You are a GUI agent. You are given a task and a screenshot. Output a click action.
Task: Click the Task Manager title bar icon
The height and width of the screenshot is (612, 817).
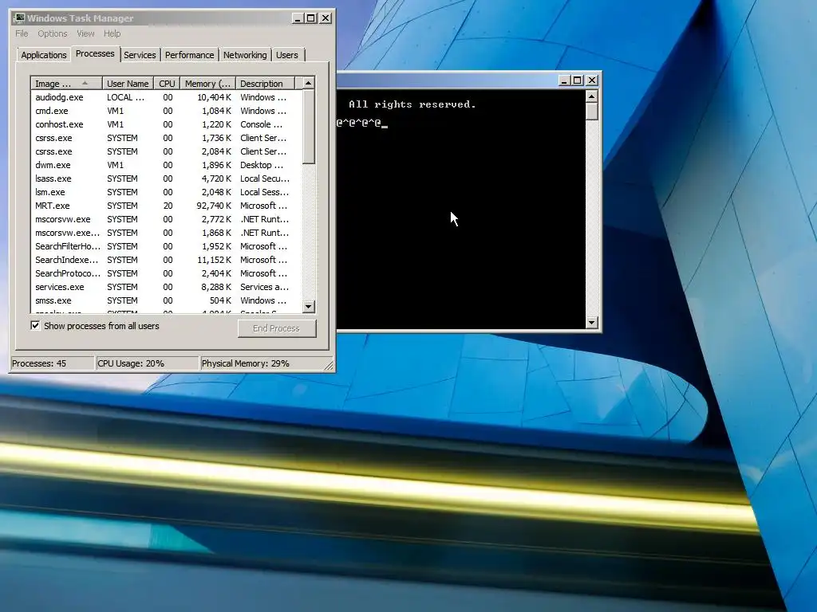click(x=19, y=18)
